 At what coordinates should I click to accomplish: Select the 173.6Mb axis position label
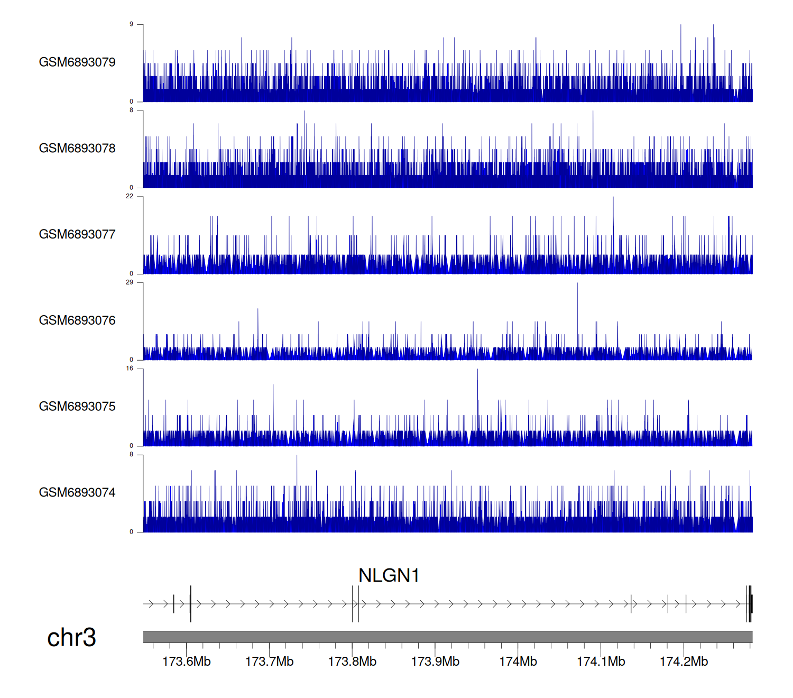(x=186, y=662)
